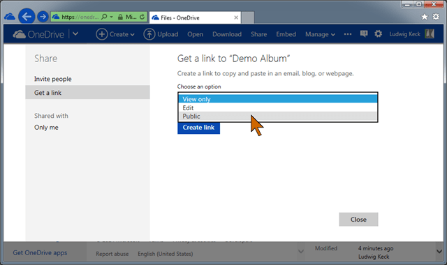Click Embed in OneDrive toolbar
Screen dimensions: 447x265
286,34
